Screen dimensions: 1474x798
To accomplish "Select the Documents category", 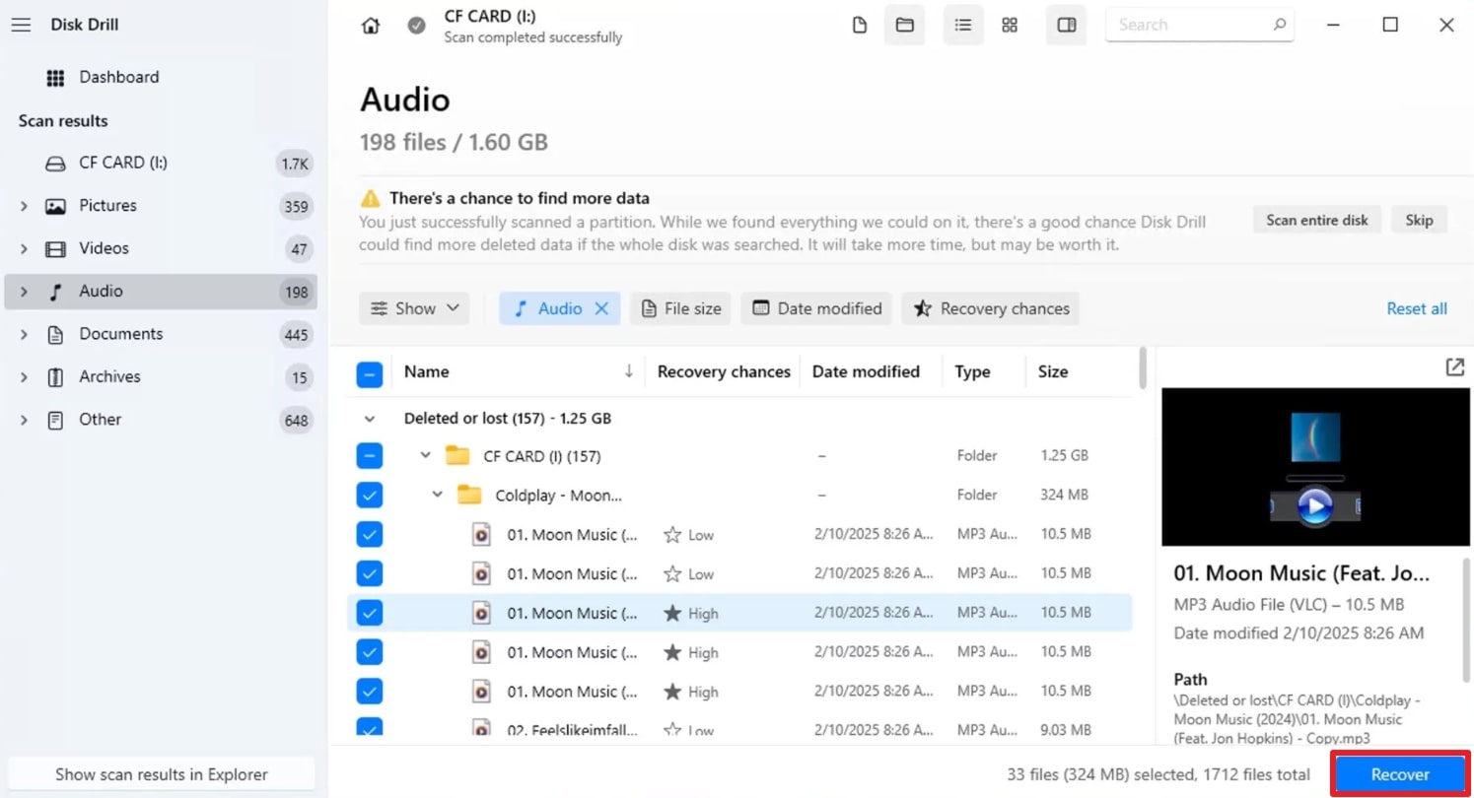I will tap(120, 334).
